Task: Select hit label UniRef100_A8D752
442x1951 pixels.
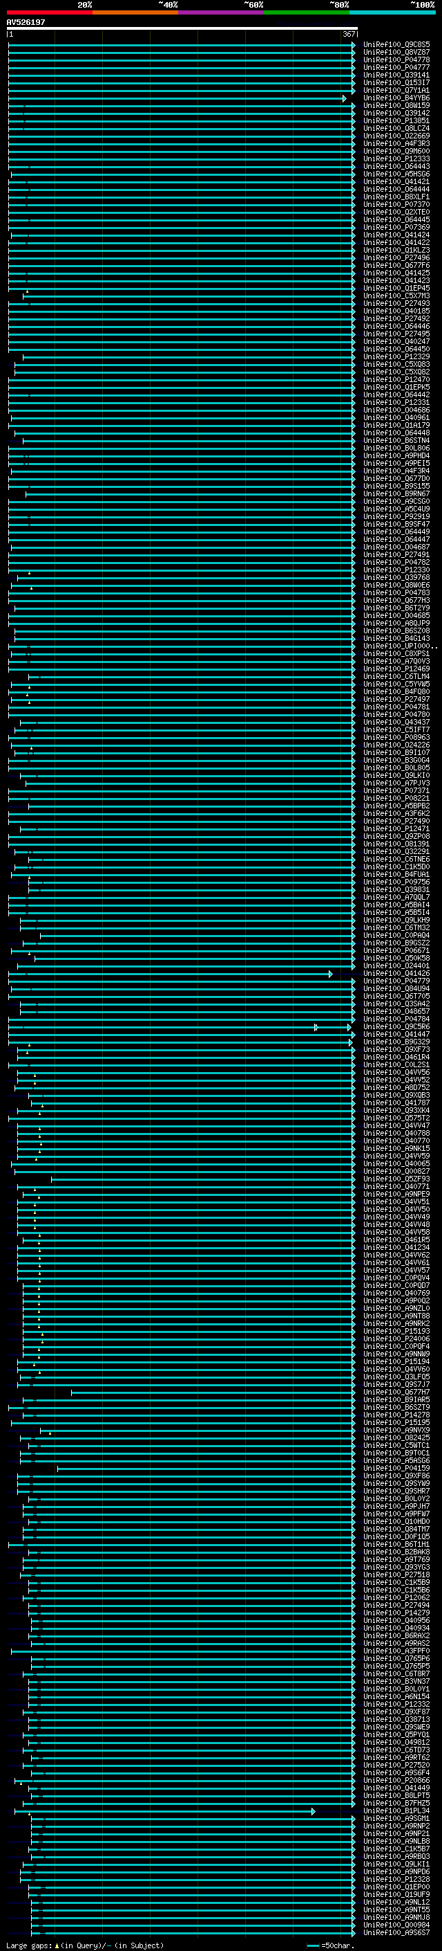Action: tap(396, 1087)
